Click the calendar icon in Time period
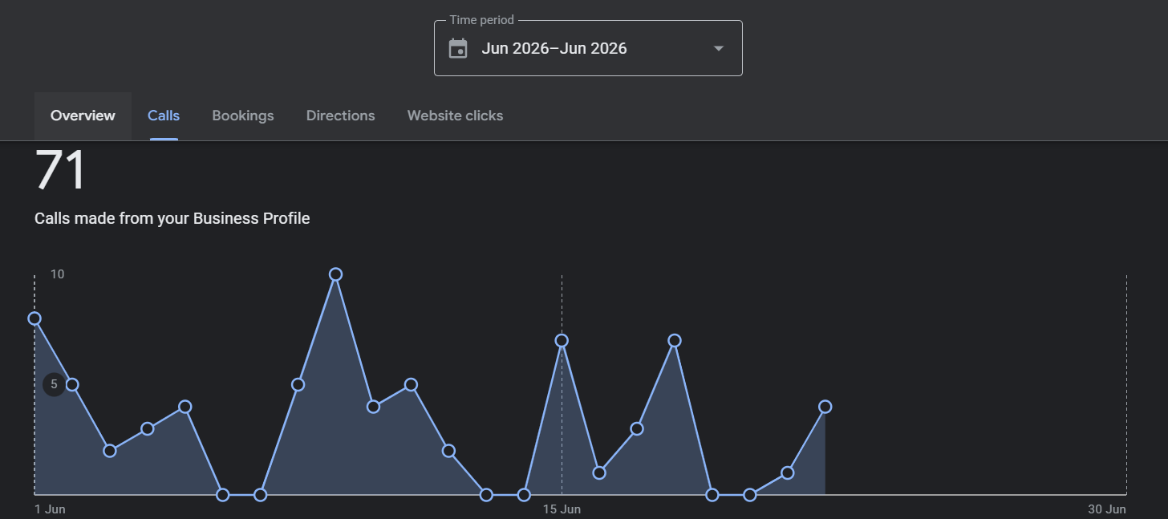Viewport: 1168px width, 519px height. tap(458, 48)
